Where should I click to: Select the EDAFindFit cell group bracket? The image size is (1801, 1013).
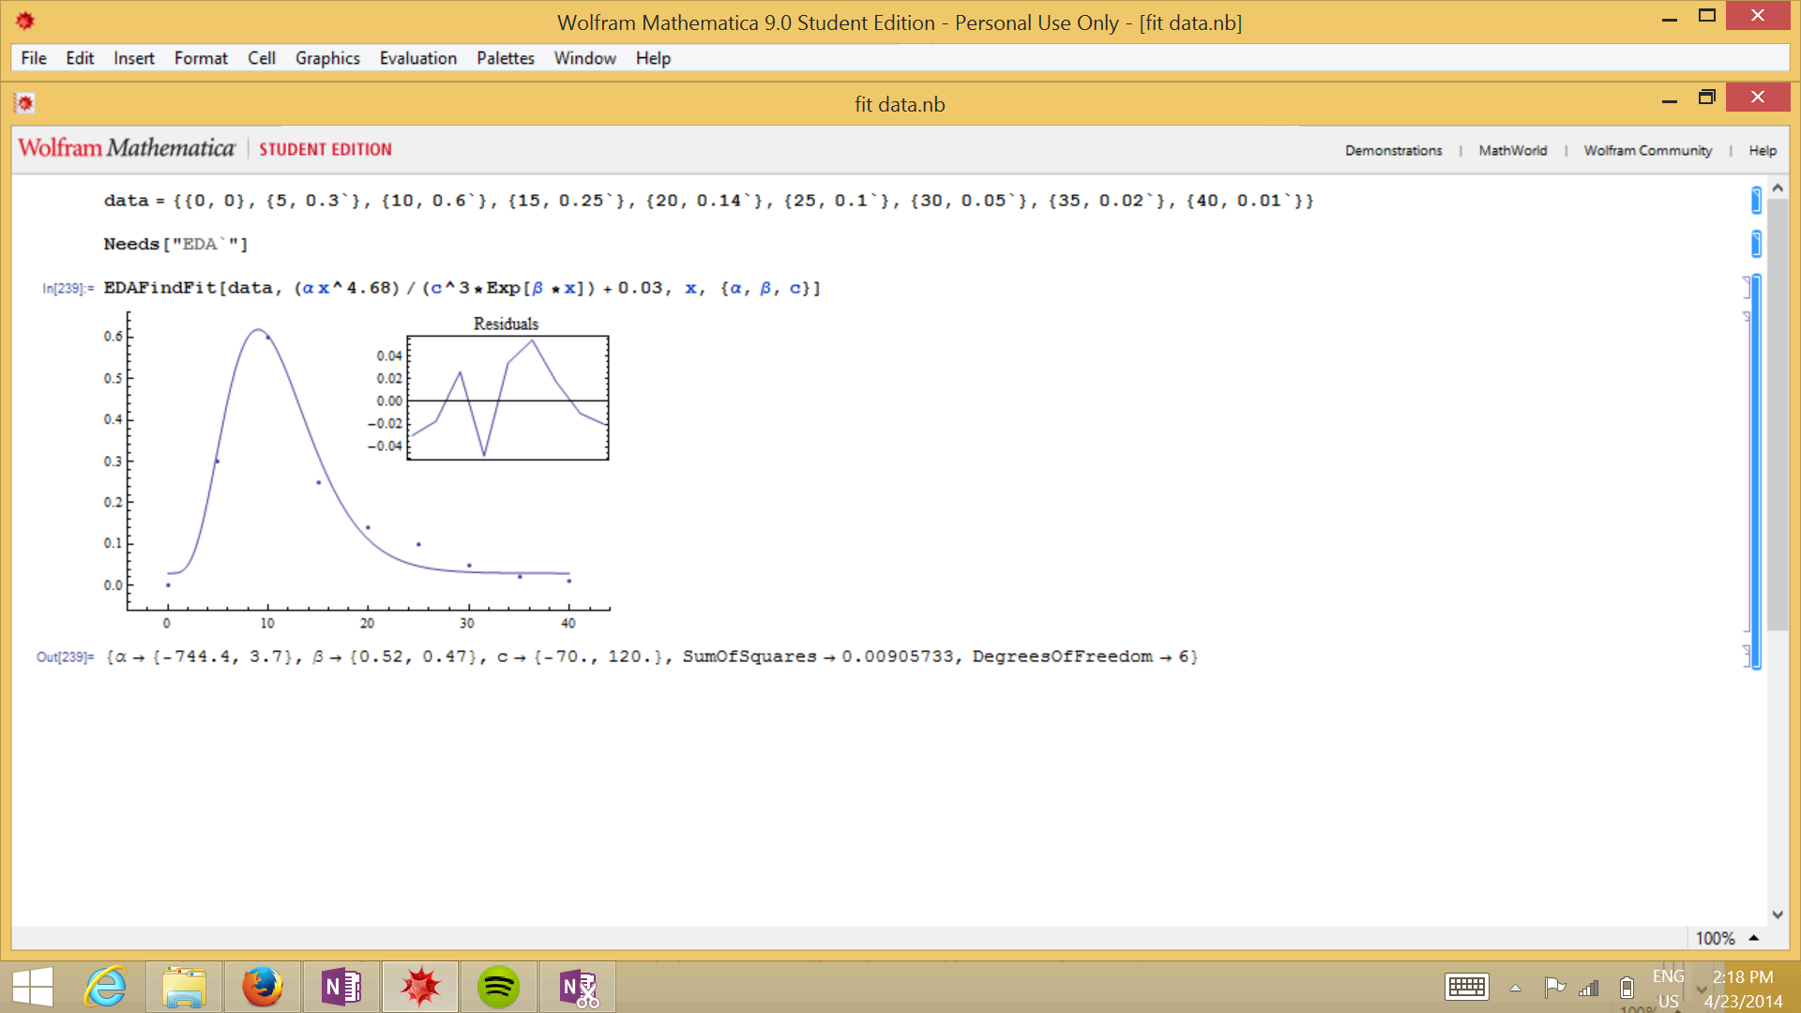click(1756, 472)
